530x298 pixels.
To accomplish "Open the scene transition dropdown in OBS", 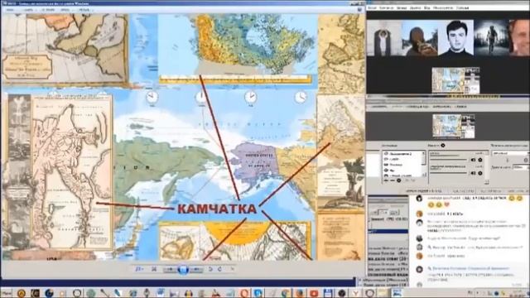I will click(x=510, y=153).
